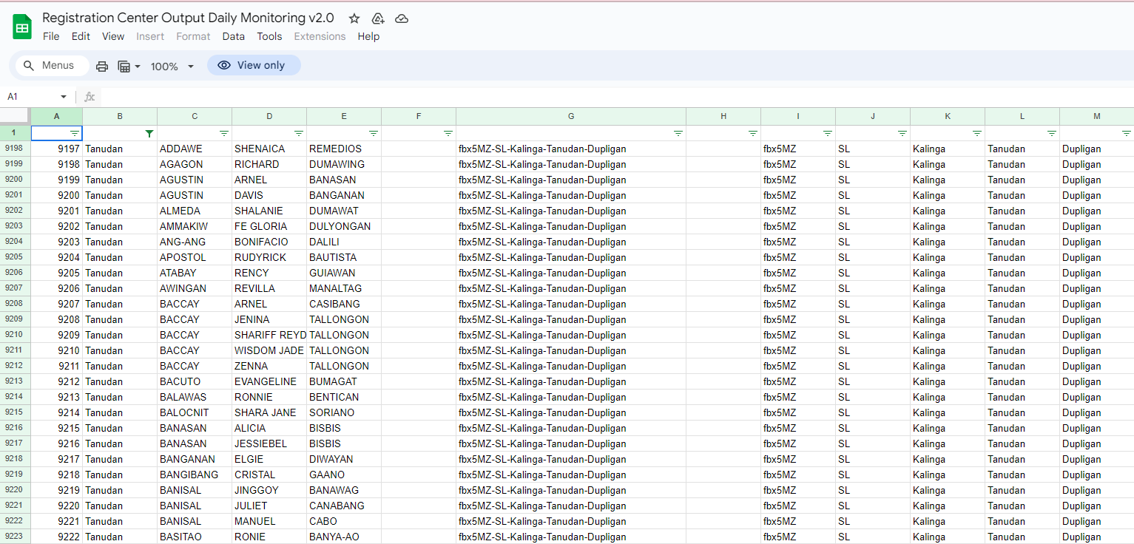Open the active green filter in column B
This screenshot has width=1134, height=544.
pyautogui.click(x=149, y=134)
